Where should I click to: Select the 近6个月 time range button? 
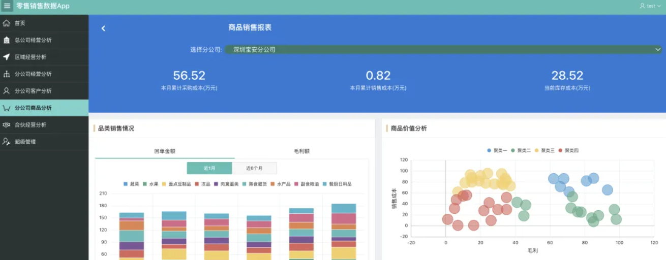point(254,168)
